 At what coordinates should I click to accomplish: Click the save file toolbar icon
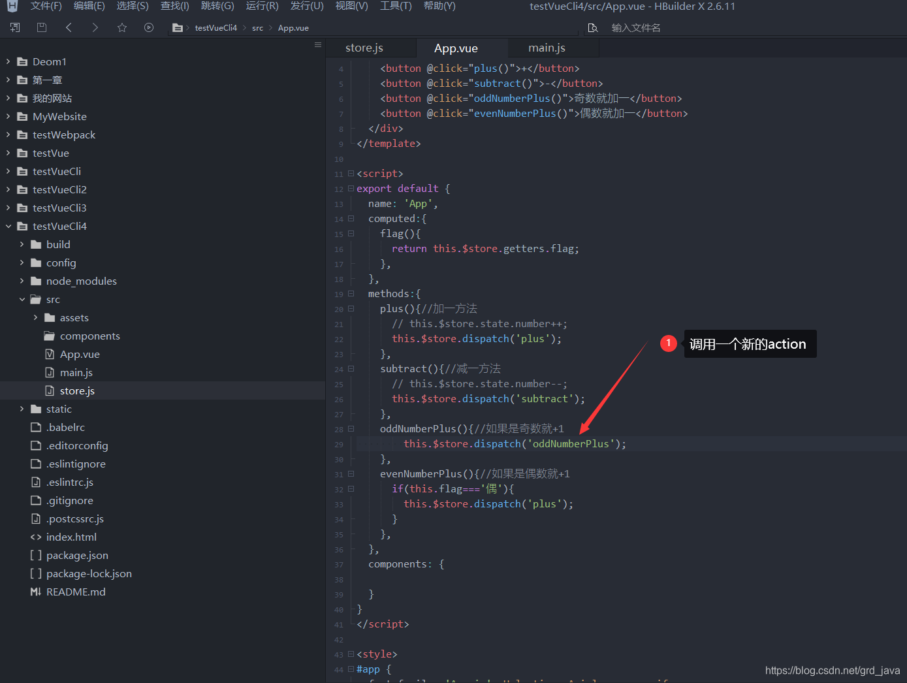(x=42, y=27)
